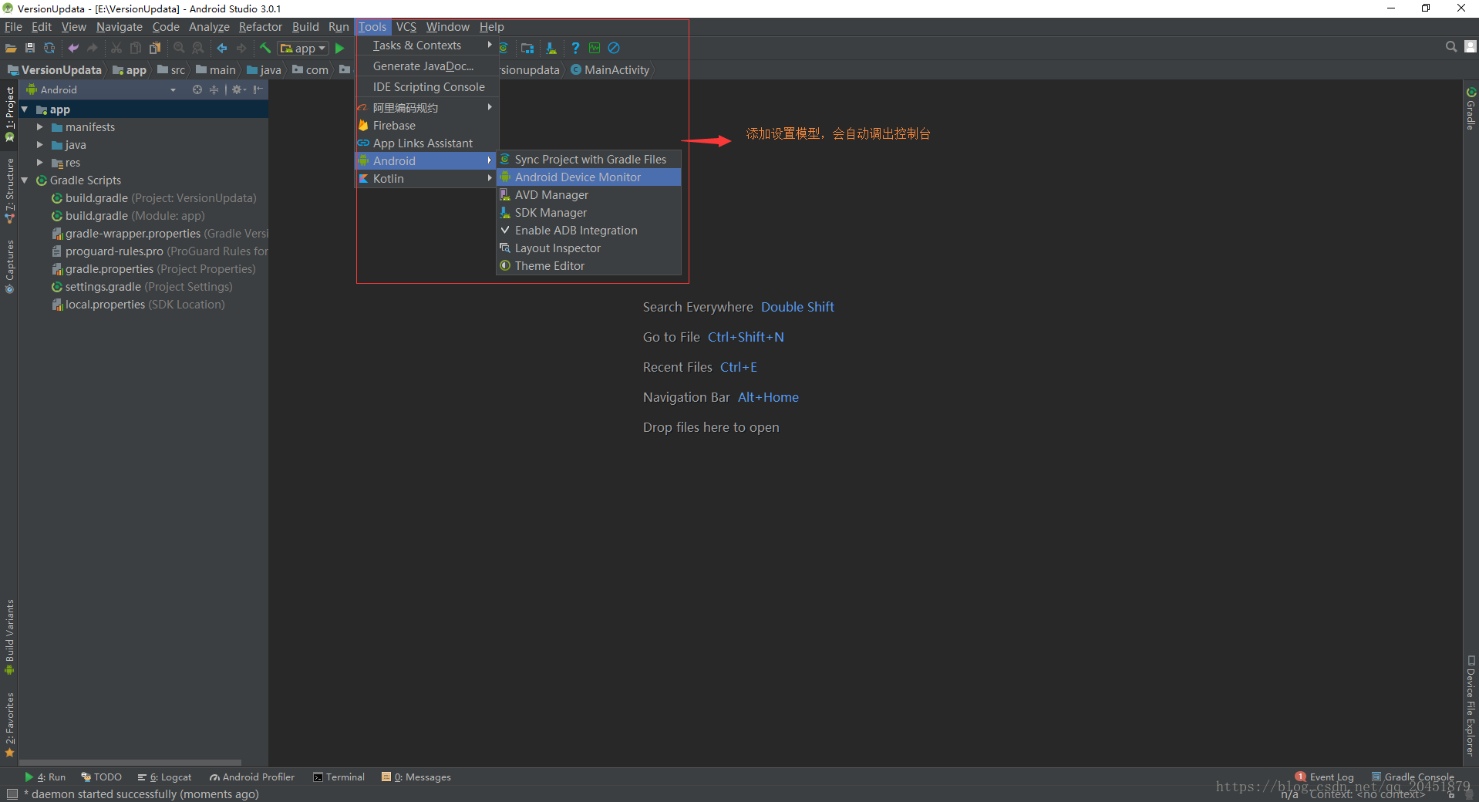Viewport: 1479px width, 802px height.
Task: Open the Theme Editor menu item
Action: point(588,266)
